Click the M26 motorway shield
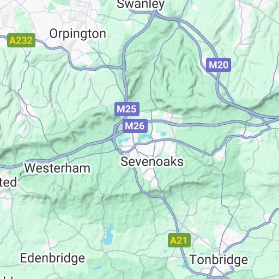 (x=135, y=126)
